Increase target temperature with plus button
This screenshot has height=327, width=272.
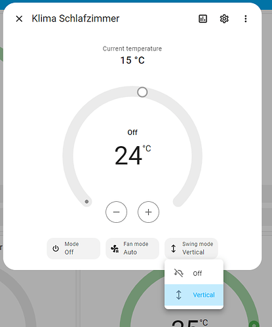click(x=148, y=212)
